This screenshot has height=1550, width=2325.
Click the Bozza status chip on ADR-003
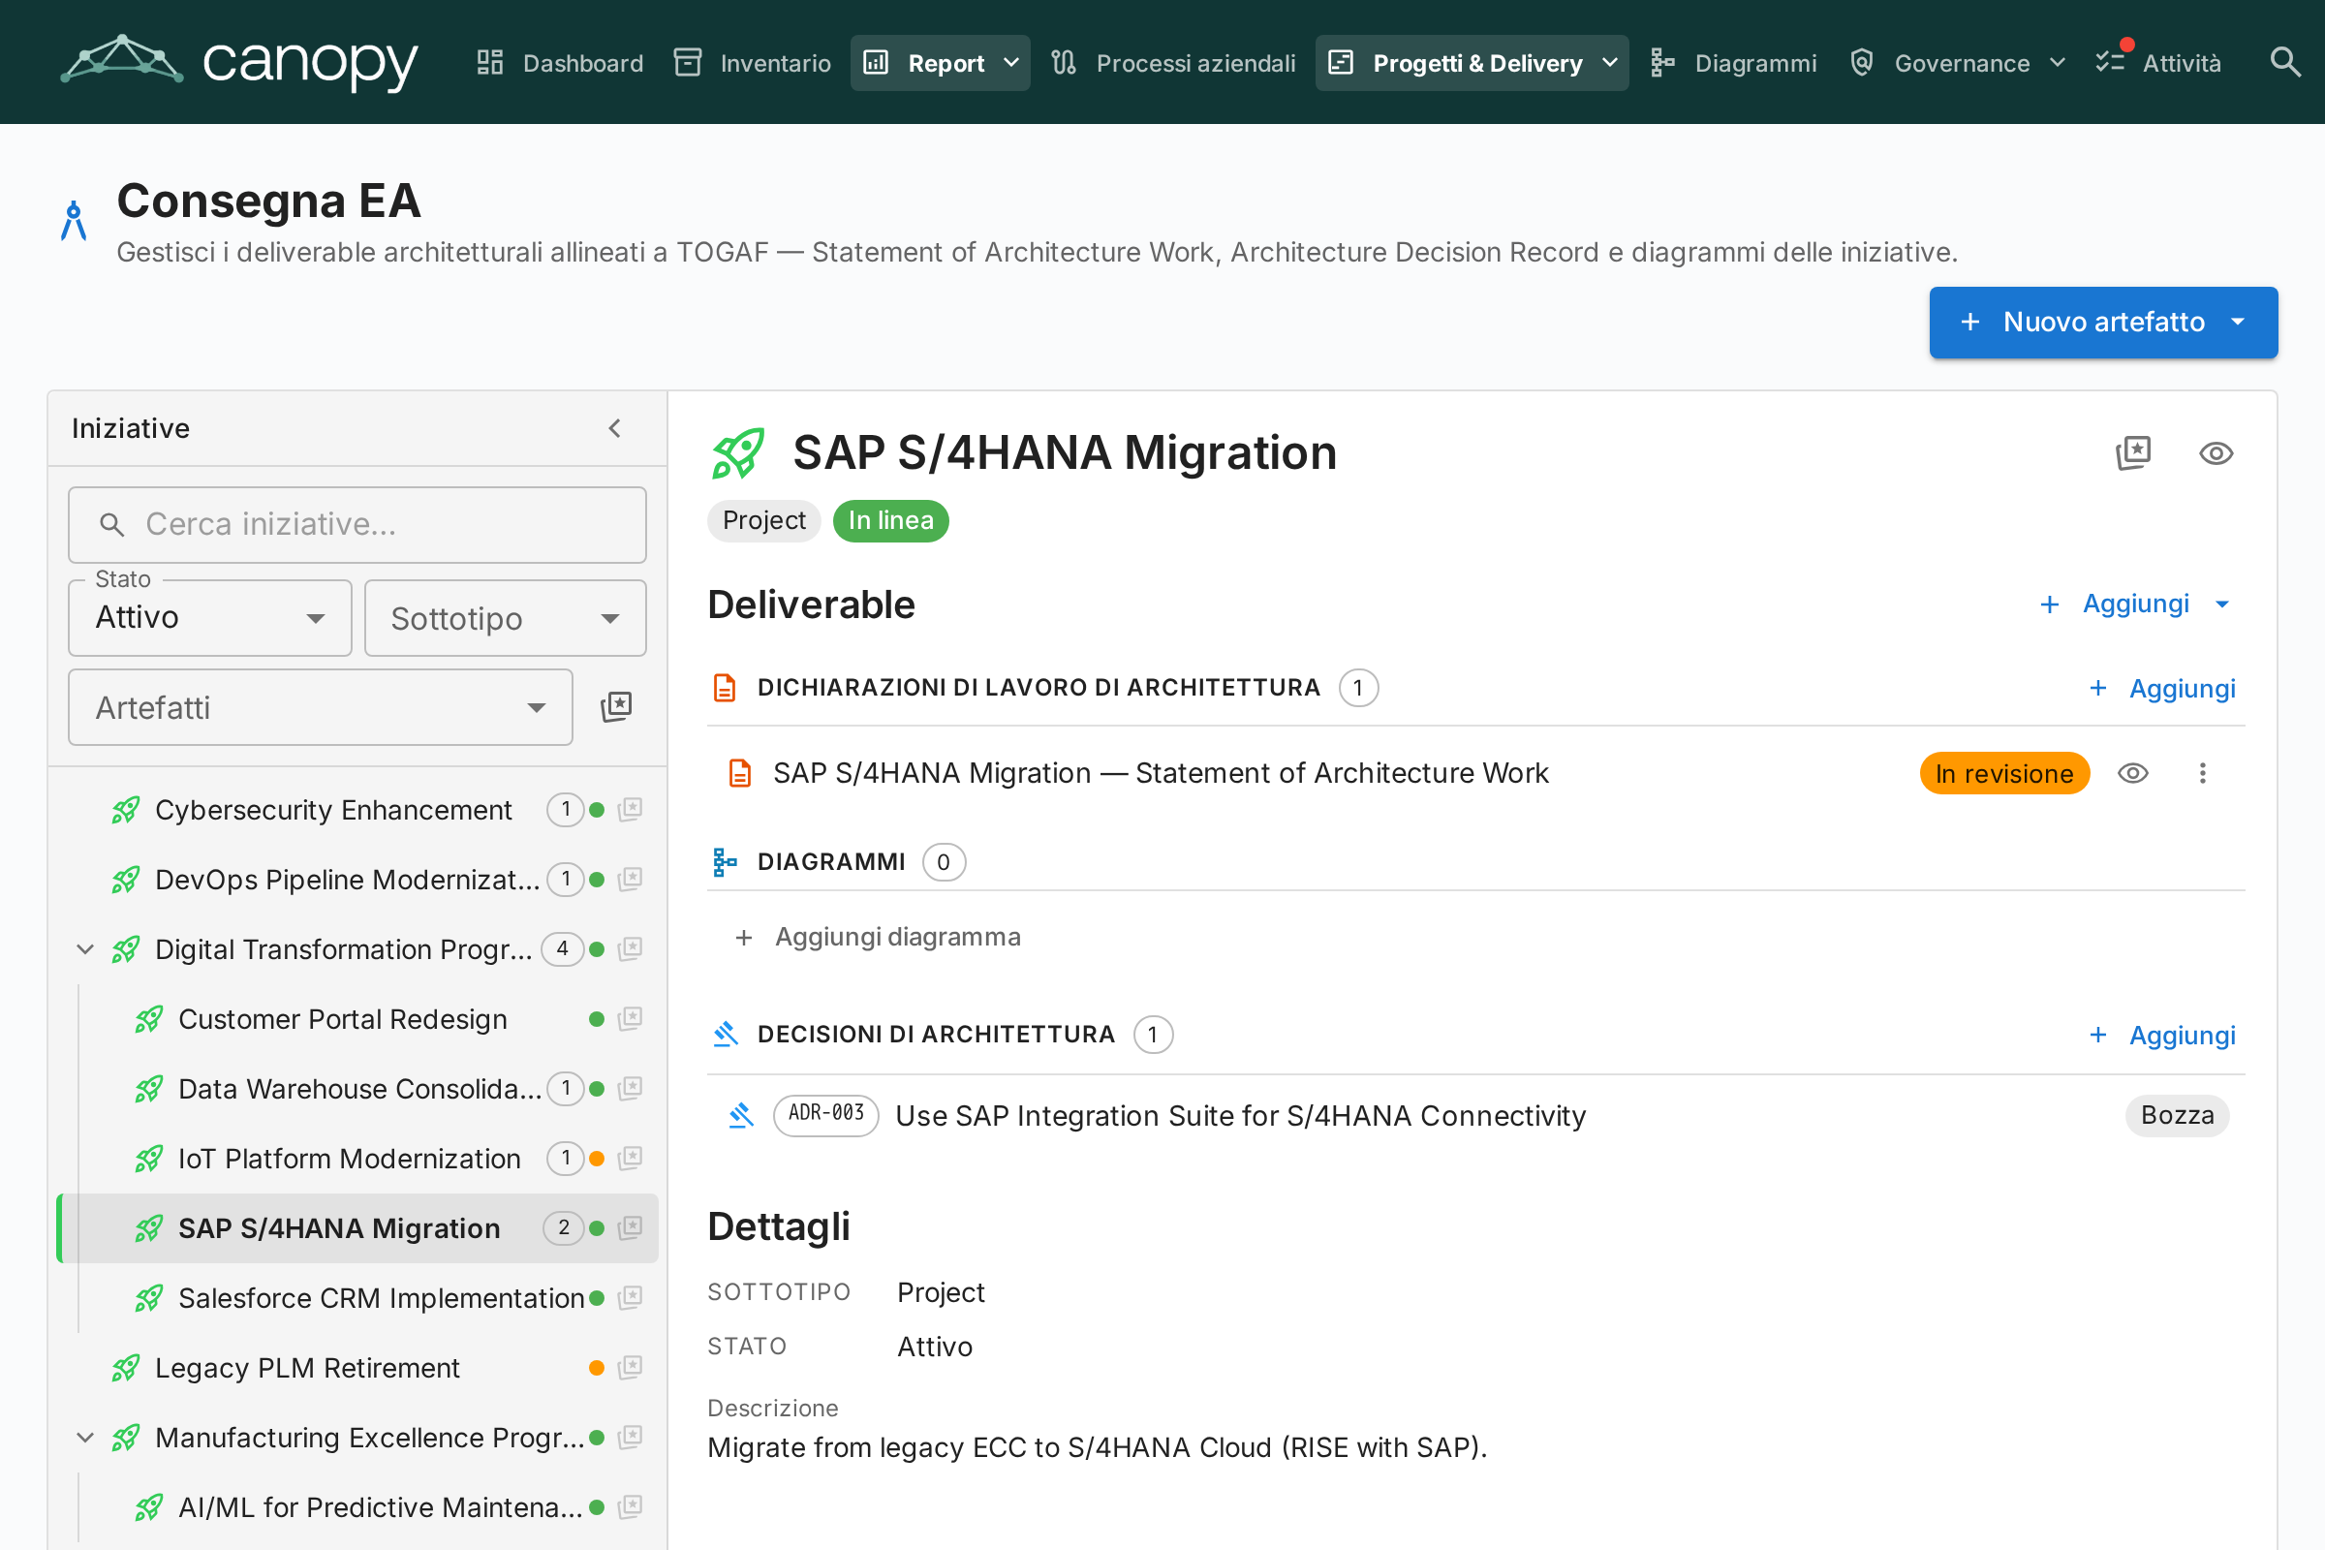coord(2177,1115)
